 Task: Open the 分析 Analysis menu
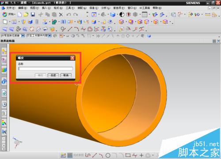pos(106,8)
